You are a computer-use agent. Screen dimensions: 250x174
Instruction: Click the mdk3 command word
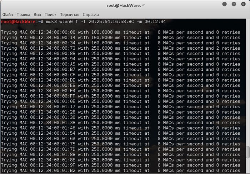(x=51, y=21)
